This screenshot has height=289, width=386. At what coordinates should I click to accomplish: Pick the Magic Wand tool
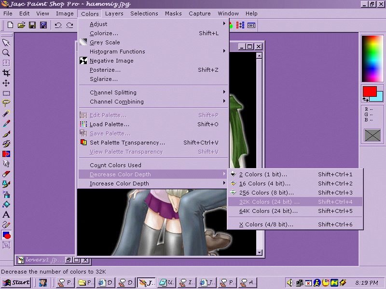point(6,113)
